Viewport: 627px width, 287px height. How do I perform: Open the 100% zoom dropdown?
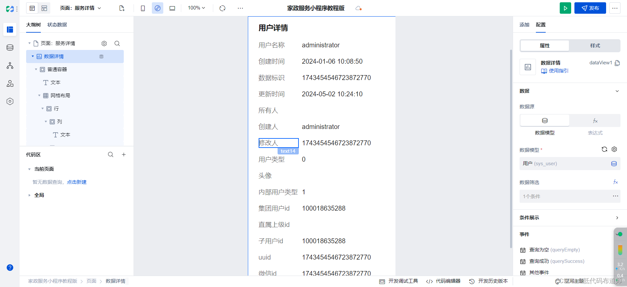[x=196, y=8]
